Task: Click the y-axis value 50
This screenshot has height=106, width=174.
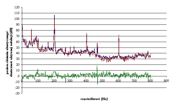Action: point(18,48)
